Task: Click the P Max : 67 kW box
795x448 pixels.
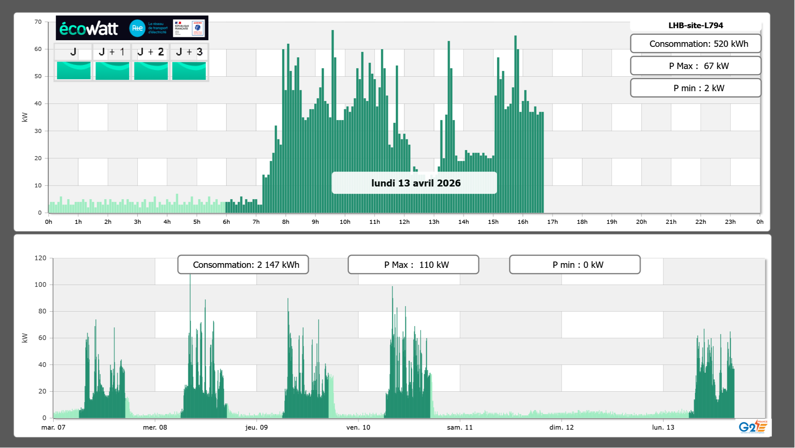Action: (x=696, y=66)
